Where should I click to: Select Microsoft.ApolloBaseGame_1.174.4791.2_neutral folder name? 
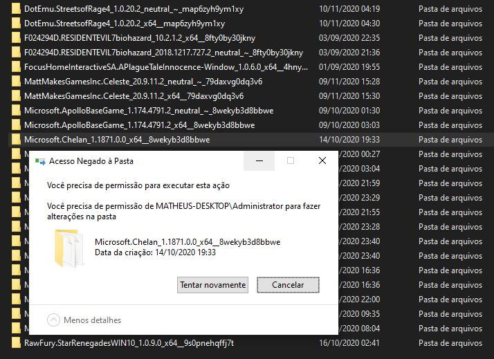point(149,111)
